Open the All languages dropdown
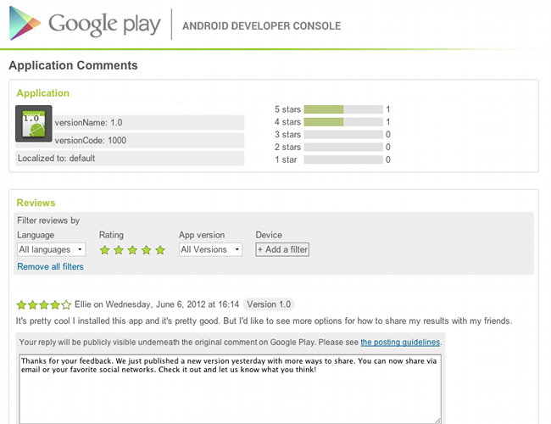Screen dimensions: 551x424 52,250
